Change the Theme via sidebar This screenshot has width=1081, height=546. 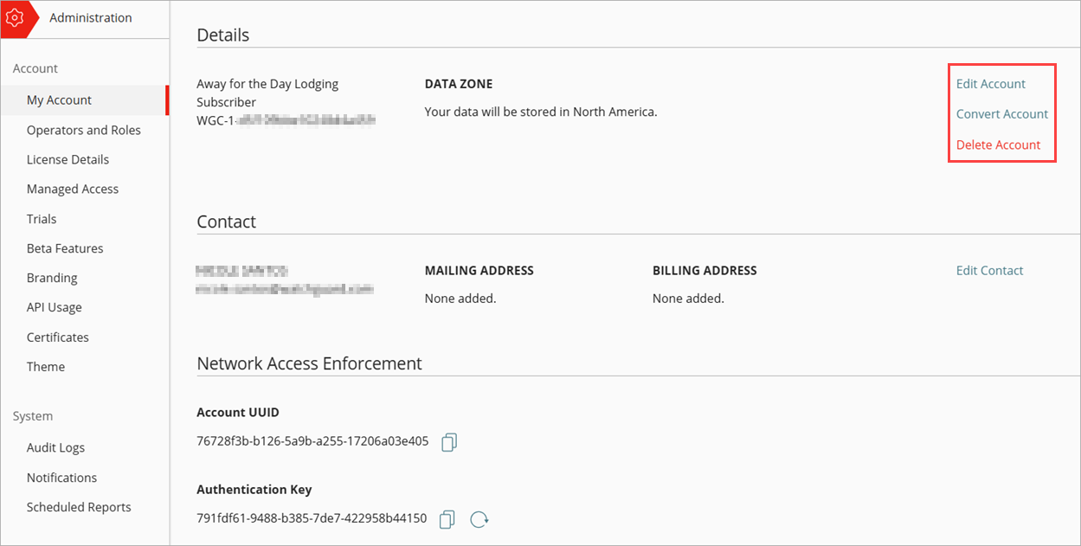pyautogui.click(x=45, y=366)
